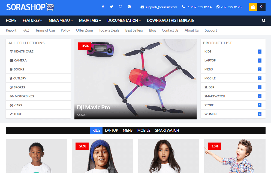Screen dimensions: 271x173
Task: Click the Tools wrench icon
Action: tap(11, 114)
